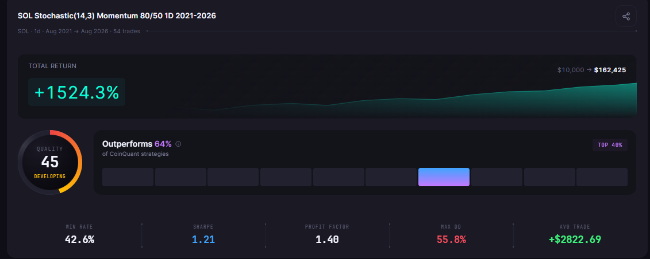650x259 pixels.
Task: Click the Outperforms 64% heading
Action: (x=137, y=144)
